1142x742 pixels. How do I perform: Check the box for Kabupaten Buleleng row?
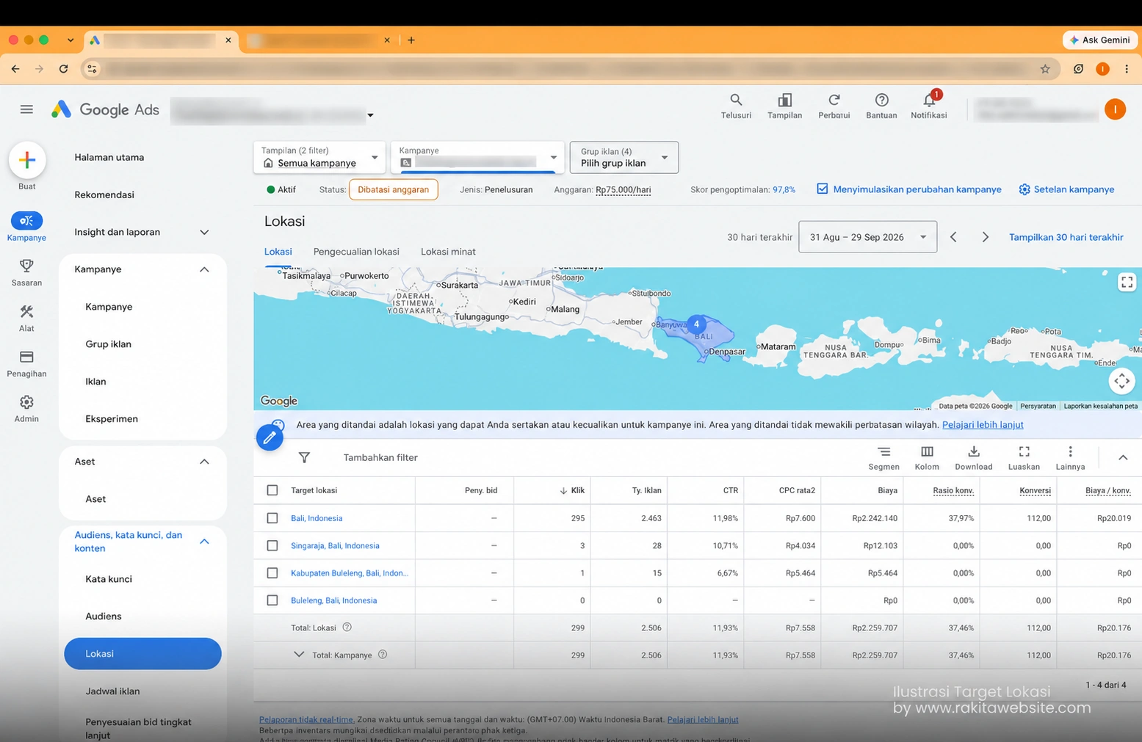tap(272, 572)
